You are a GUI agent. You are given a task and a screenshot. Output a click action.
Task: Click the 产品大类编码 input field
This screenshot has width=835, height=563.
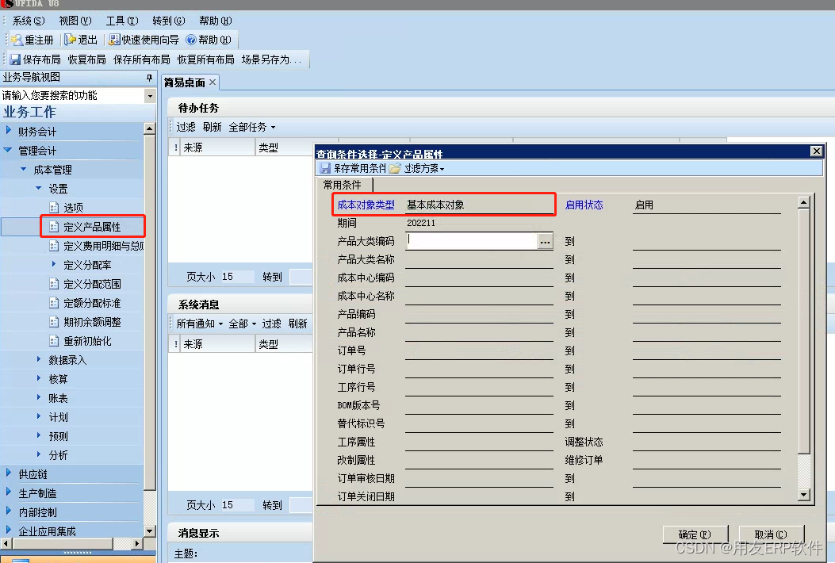tap(471, 241)
